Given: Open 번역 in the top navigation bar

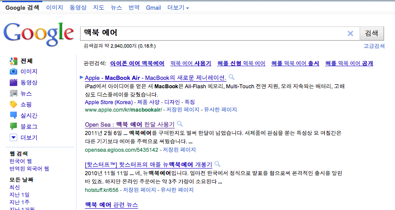Looking at the screenshot, I should (134, 8).
